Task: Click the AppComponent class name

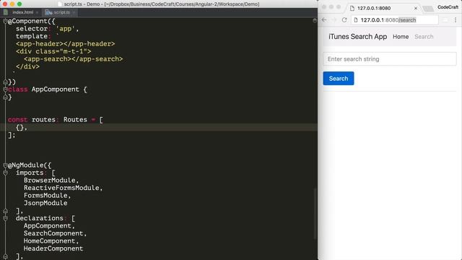Action: coord(56,90)
